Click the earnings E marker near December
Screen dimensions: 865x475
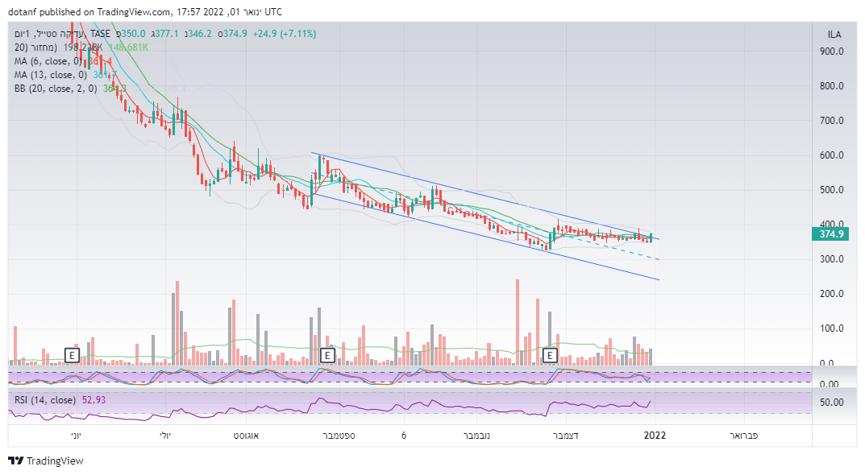tap(550, 355)
